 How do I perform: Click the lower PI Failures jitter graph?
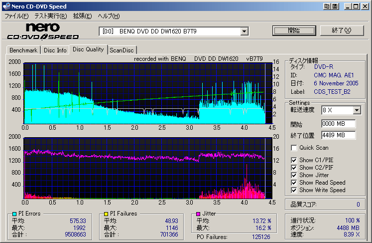click(x=148, y=168)
